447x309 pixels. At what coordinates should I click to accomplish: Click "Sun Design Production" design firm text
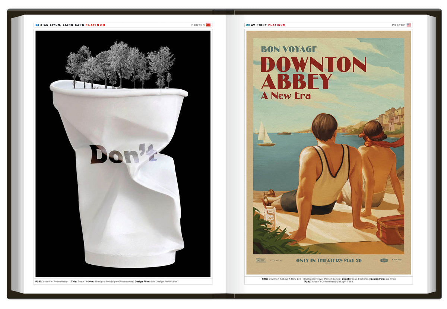(x=164, y=281)
